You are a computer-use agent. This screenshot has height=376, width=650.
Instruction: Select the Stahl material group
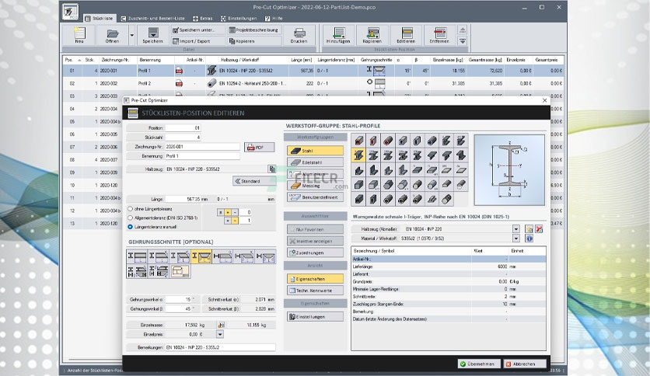(315, 151)
